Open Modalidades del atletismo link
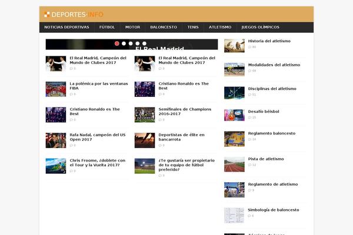Viewport: 353px width, 235px height. point(274,65)
